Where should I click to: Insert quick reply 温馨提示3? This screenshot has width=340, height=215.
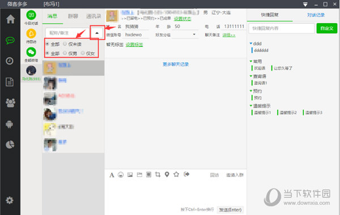coord(313,113)
